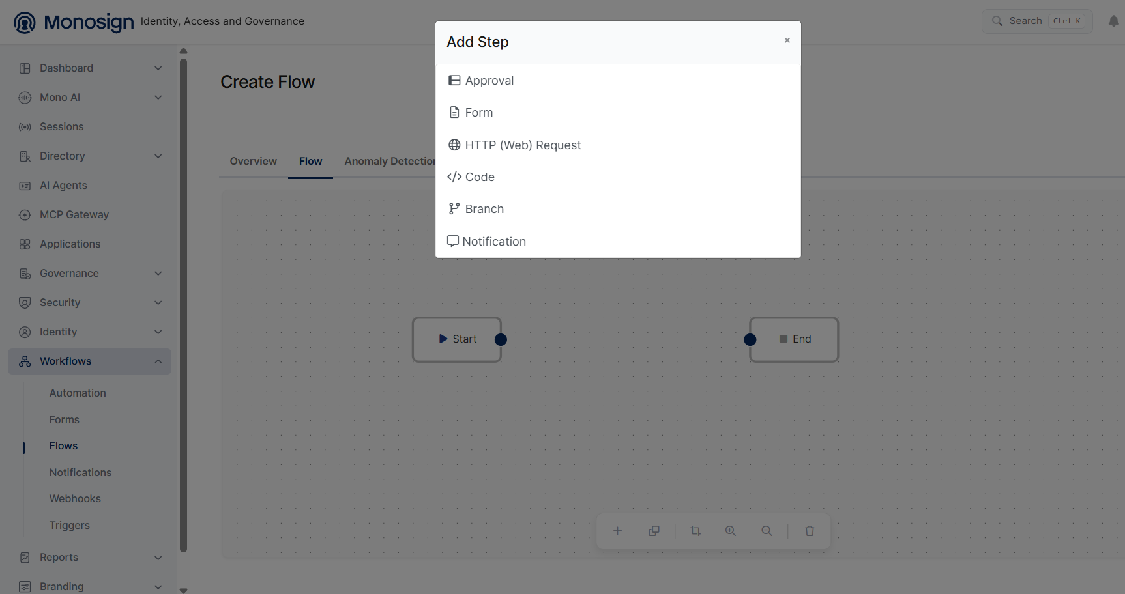Click the zoom in canvas icon
The image size is (1125, 594).
pyautogui.click(x=731, y=531)
